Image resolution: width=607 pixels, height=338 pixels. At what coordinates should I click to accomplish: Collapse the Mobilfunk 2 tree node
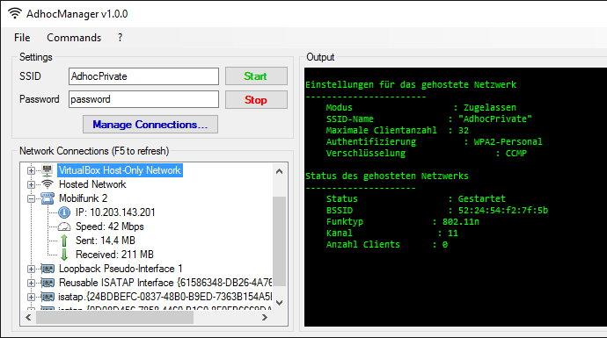coord(31,198)
